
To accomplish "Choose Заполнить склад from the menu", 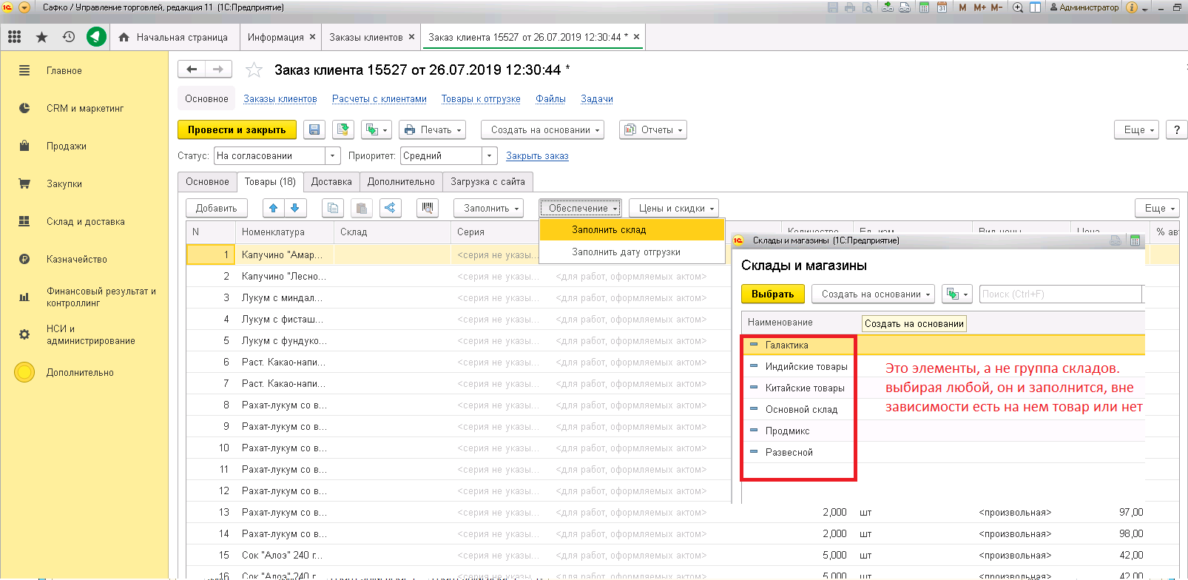I will pos(609,230).
